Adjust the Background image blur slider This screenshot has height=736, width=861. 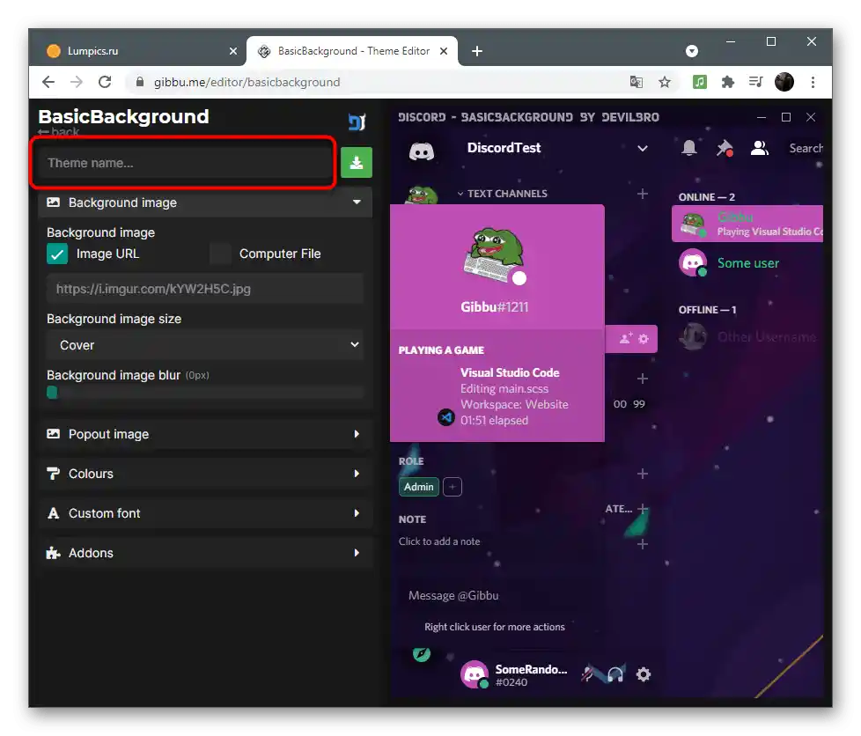click(x=205, y=392)
